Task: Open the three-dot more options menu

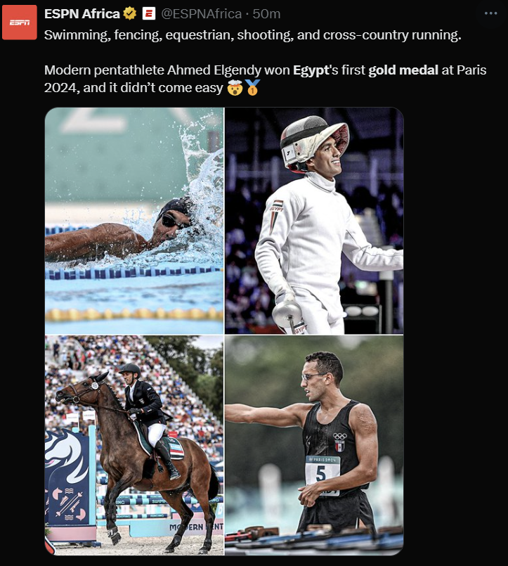Action: 490,13
